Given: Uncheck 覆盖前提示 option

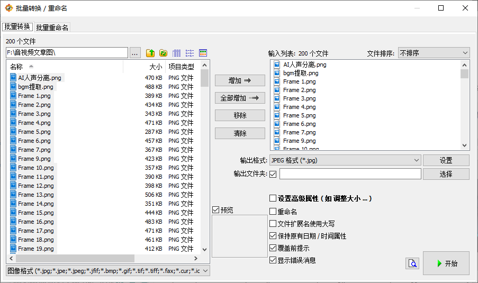Looking at the screenshot, I should coord(273,248).
